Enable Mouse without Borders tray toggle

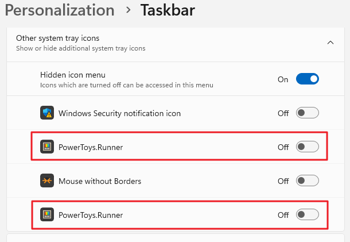[307, 181]
